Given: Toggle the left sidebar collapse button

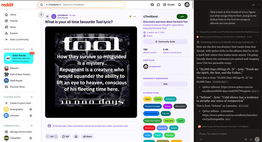Looking at the screenshot, I should pyautogui.click(x=41, y=15).
